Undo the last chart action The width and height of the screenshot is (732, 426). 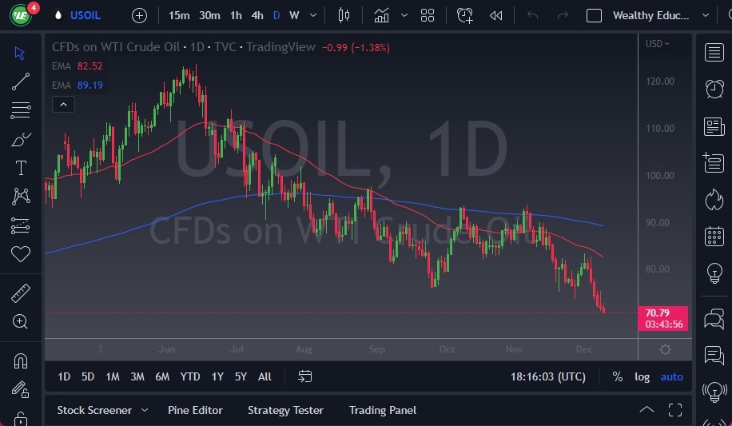532,15
